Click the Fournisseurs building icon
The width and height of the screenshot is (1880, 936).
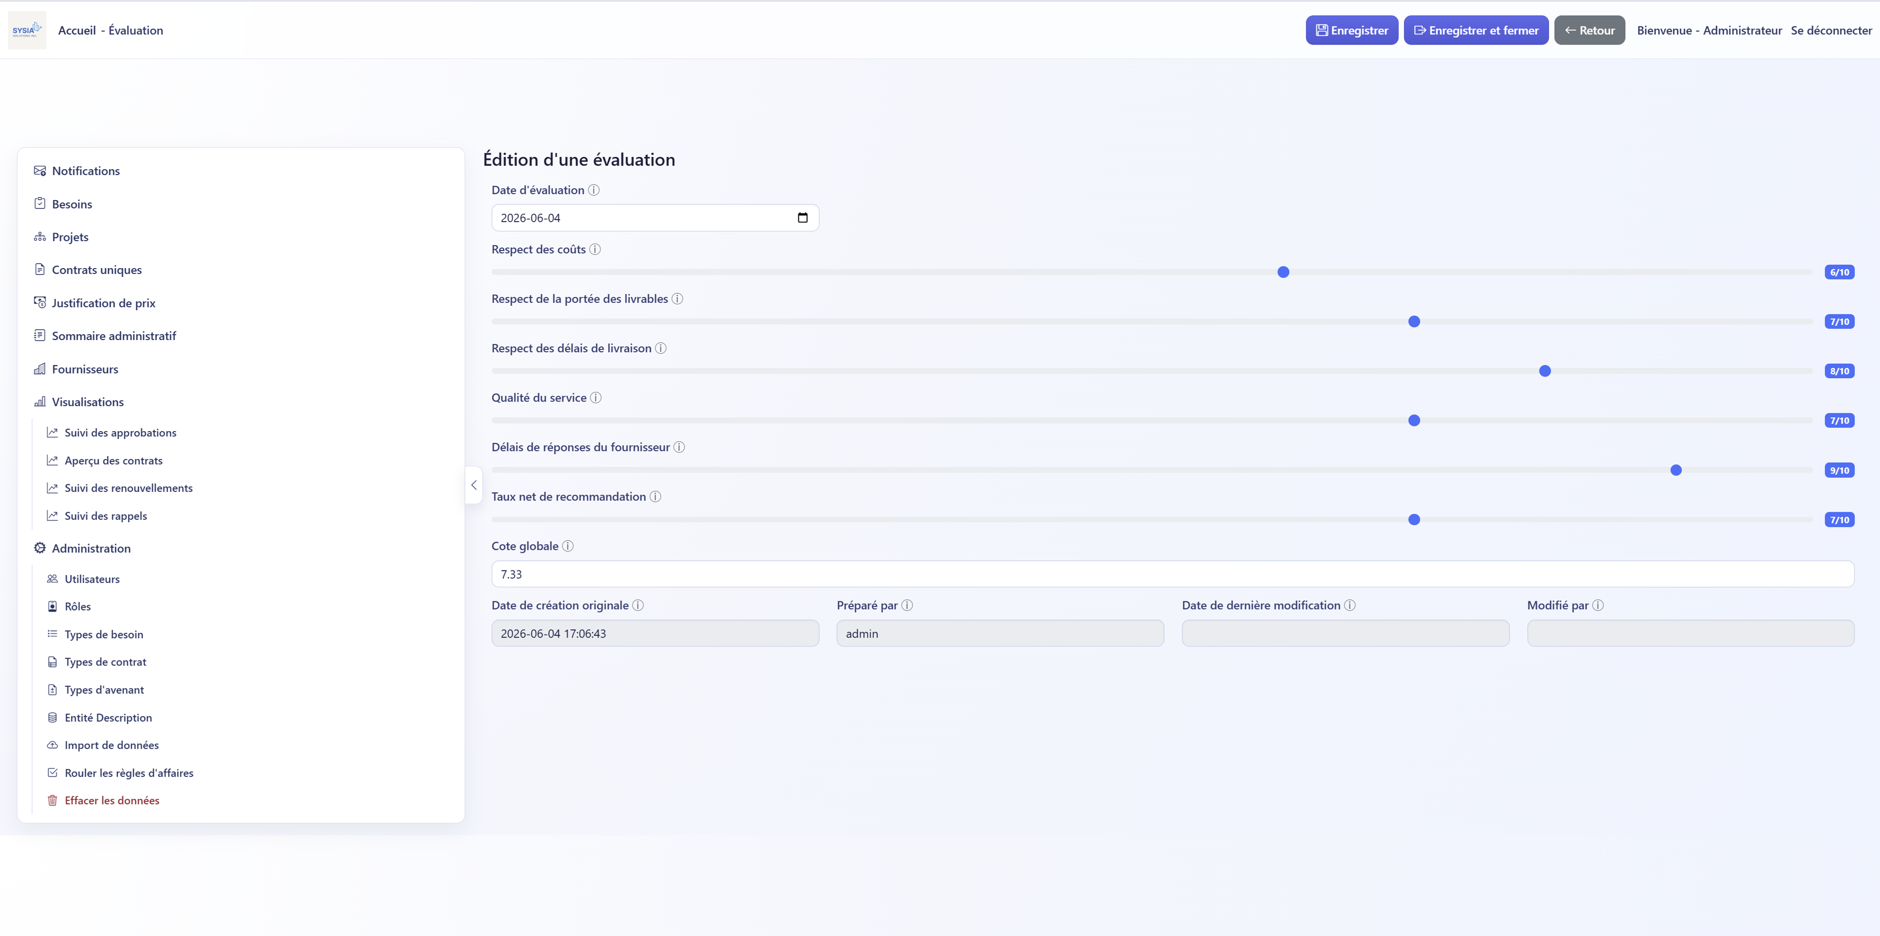tap(40, 369)
